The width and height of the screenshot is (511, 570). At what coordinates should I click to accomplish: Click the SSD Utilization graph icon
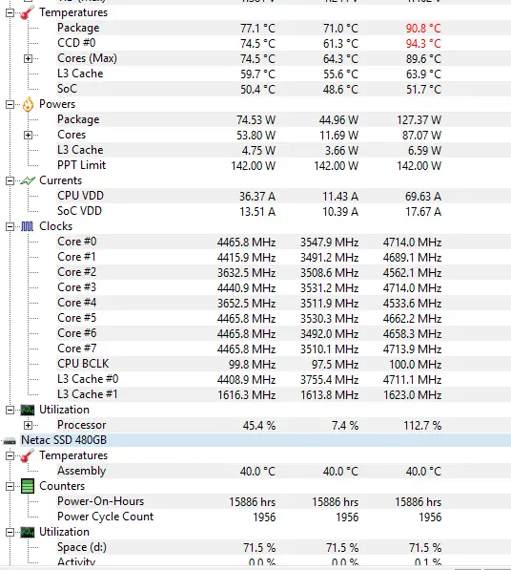click(x=28, y=532)
